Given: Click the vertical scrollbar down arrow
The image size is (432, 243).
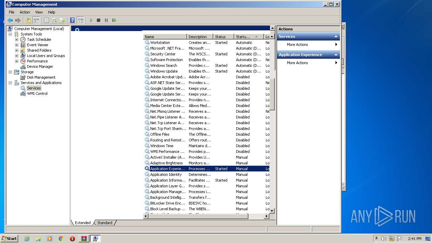Looking at the screenshot, I should click(x=272, y=211).
